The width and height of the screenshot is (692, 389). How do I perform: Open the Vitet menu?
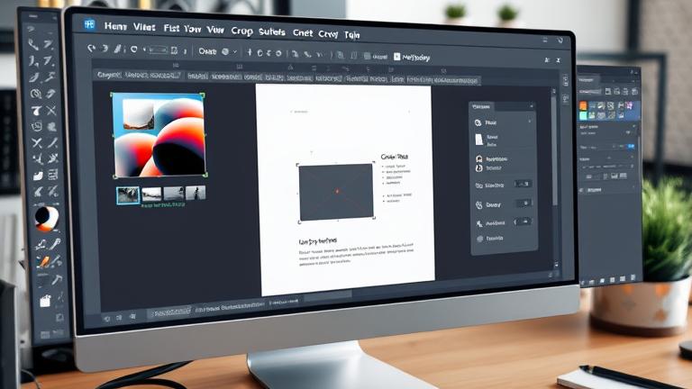point(144,27)
